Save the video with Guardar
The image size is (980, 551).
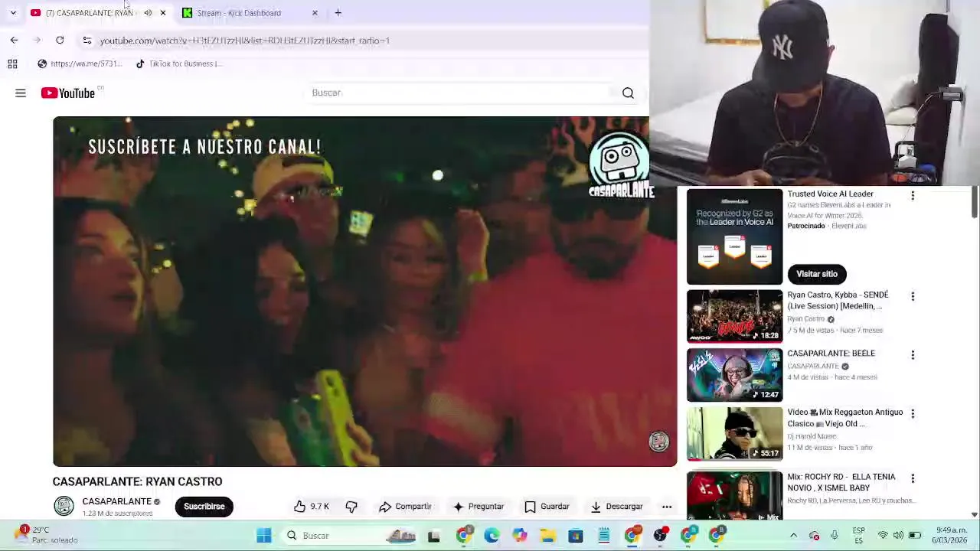coord(547,507)
